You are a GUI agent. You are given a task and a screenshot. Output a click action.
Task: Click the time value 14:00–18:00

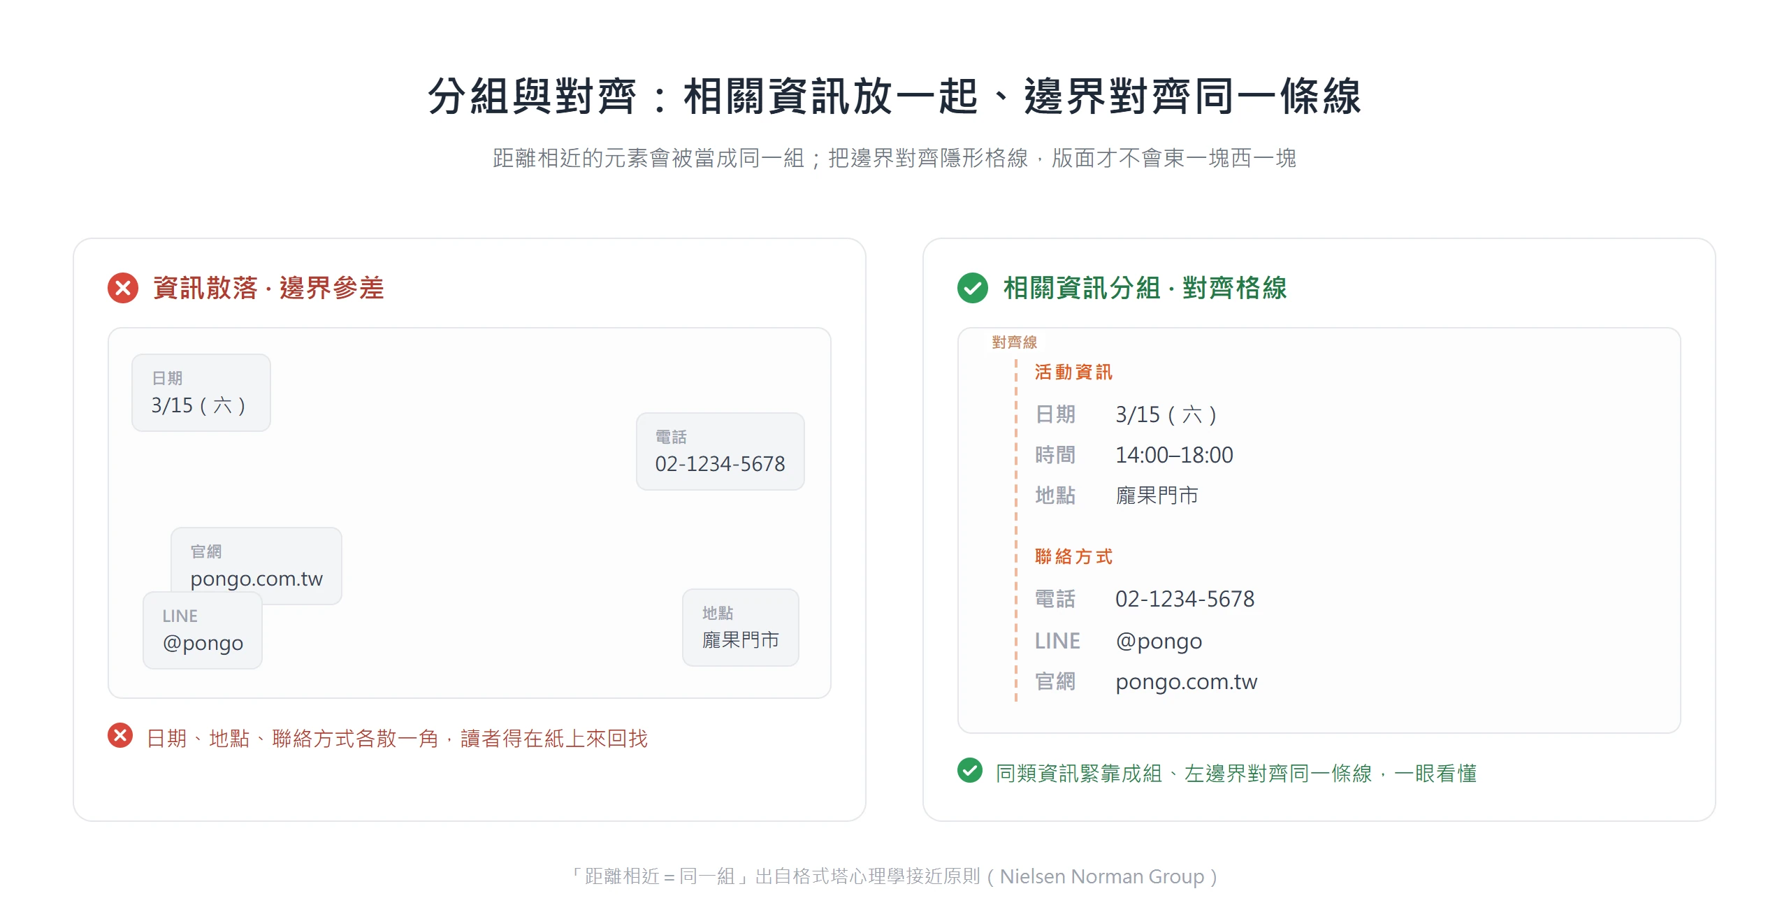1174,455
